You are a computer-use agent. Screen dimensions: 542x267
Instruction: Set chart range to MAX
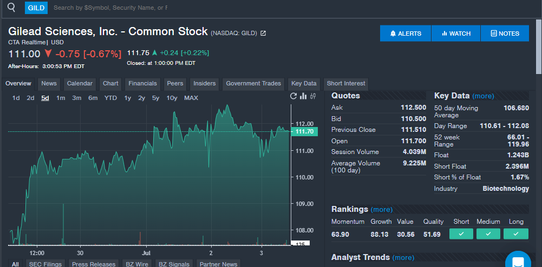pos(191,98)
